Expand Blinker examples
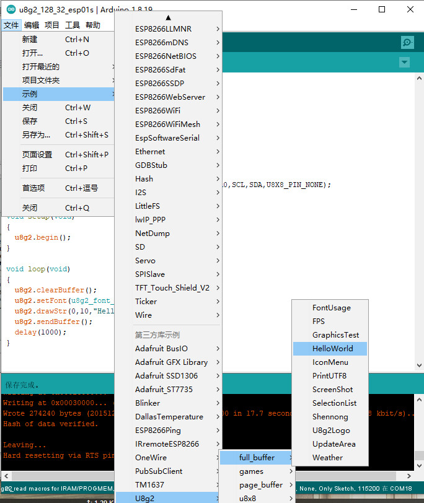The height and width of the screenshot is (503, 424). coord(168,403)
